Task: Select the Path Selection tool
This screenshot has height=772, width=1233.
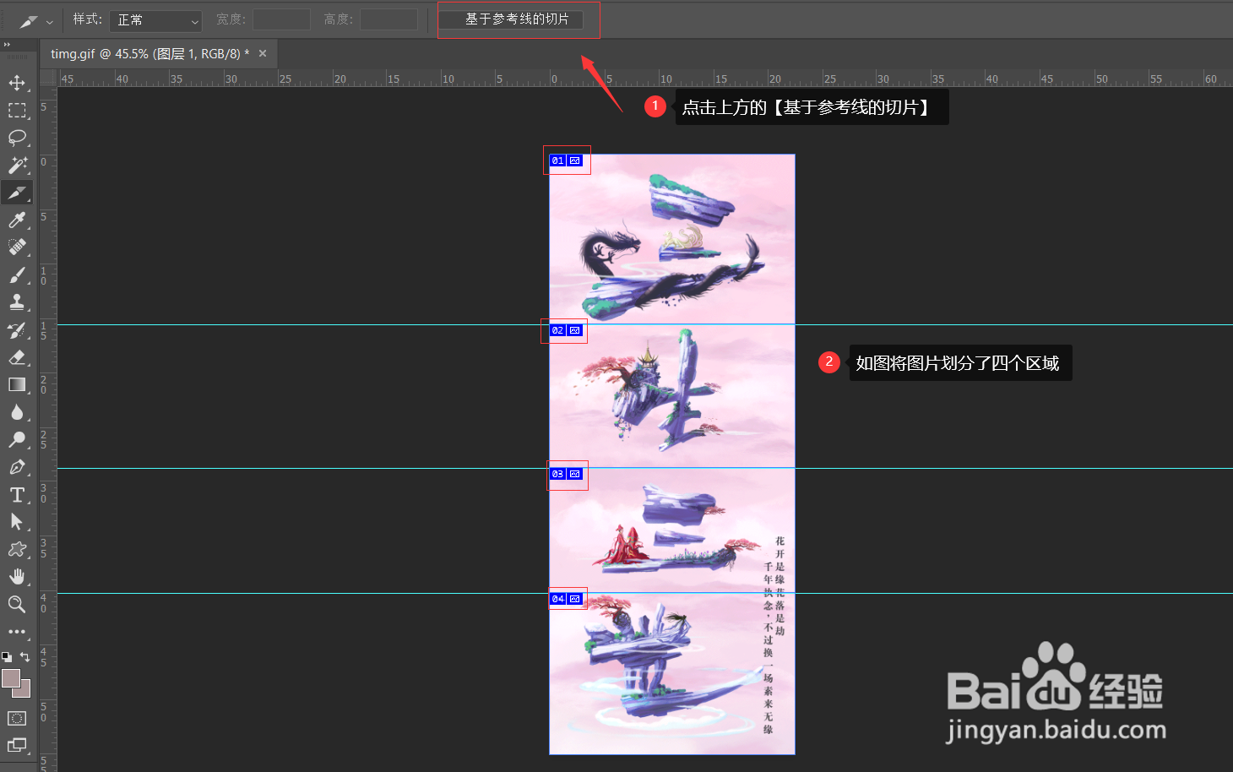Action: [17, 522]
